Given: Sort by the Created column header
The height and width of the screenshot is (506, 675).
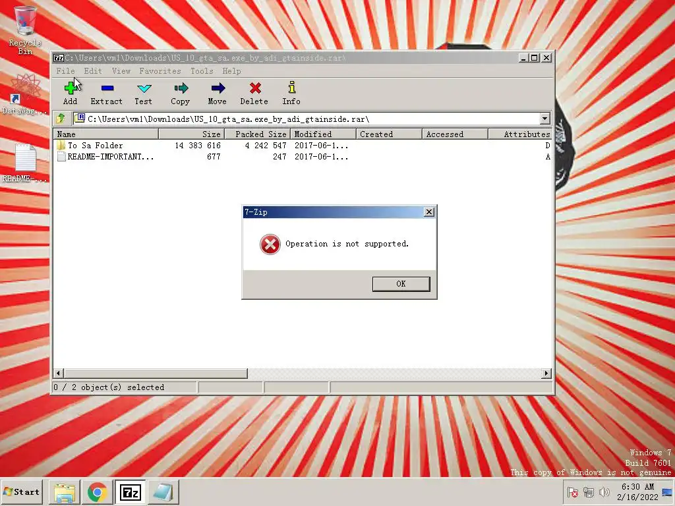Looking at the screenshot, I should [x=389, y=134].
